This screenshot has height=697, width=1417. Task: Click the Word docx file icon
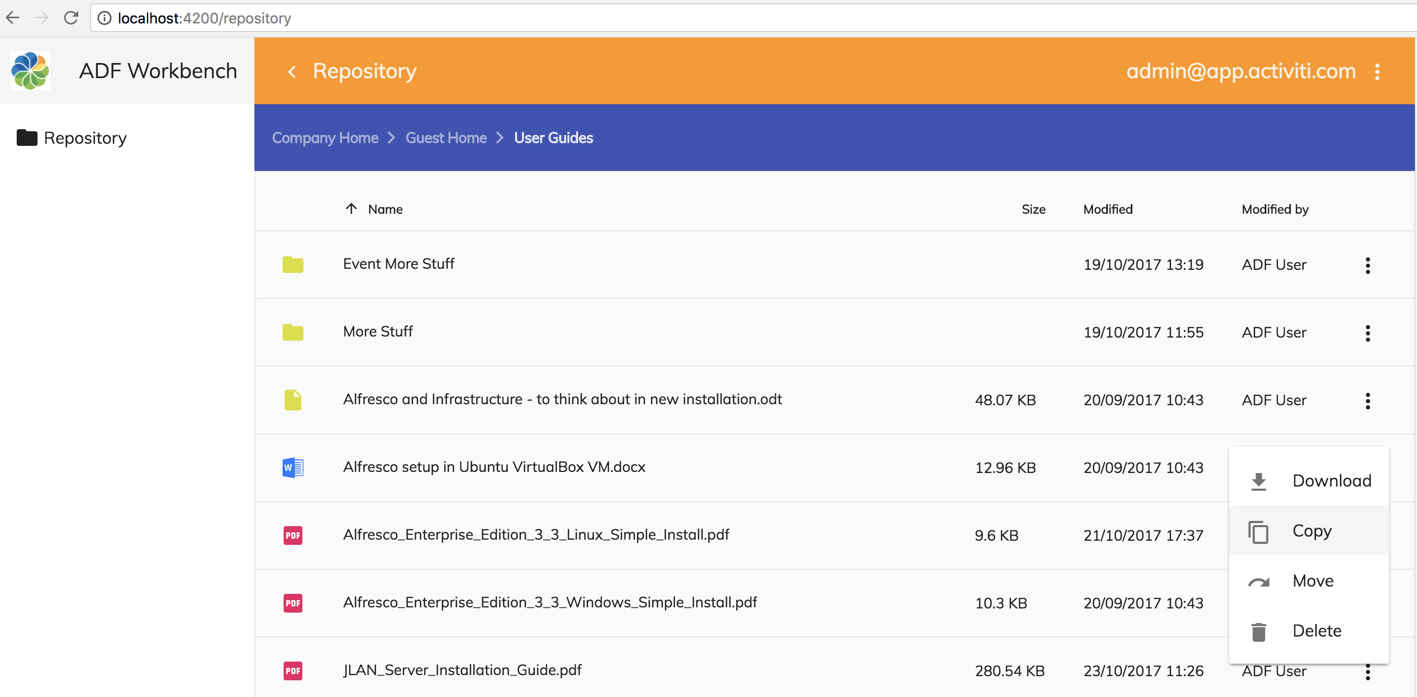click(292, 468)
